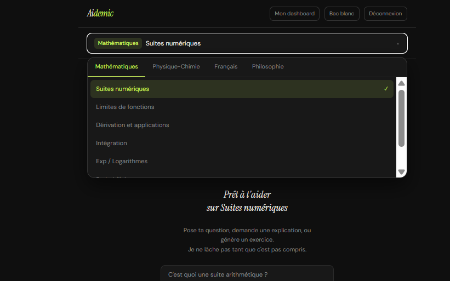The width and height of the screenshot is (450, 281).
Task: Select the Intégration chapter
Action: point(242,143)
